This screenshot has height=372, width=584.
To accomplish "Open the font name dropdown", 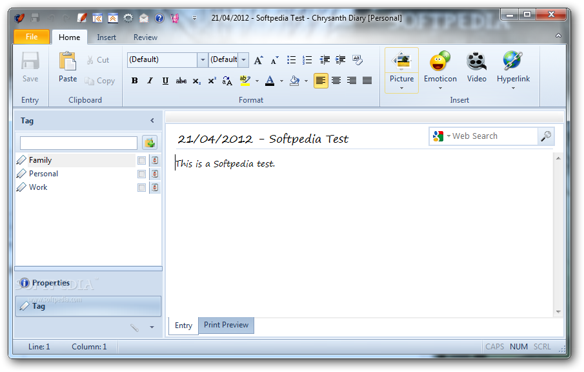I will [203, 59].
